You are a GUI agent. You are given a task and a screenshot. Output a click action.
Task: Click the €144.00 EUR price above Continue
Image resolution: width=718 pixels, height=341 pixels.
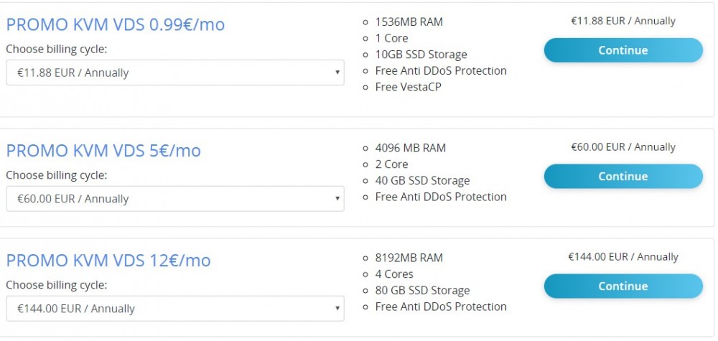coord(623,257)
